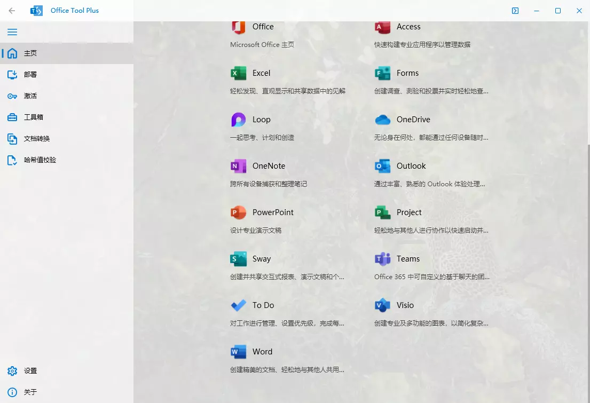This screenshot has width=590, height=403.
Task: Click the Sway app icon
Action: click(238, 259)
